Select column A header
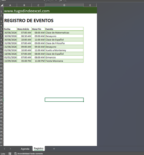Image resolution: width=144 pixels, height=155 pixels. tap(10, 5)
